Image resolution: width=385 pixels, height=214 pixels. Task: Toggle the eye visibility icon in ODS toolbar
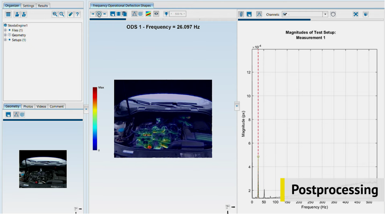[156, 14]
